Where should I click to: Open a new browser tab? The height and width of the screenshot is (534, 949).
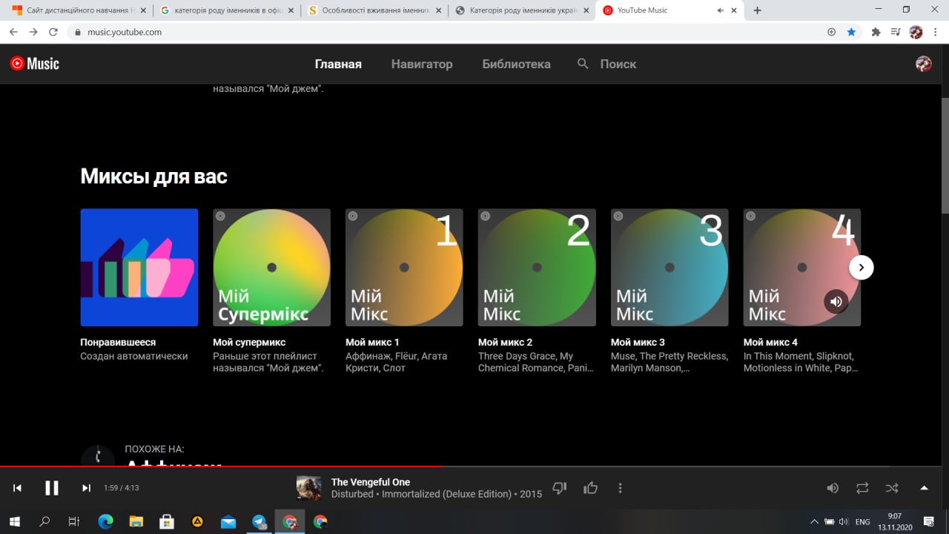(x=757, y=10)
